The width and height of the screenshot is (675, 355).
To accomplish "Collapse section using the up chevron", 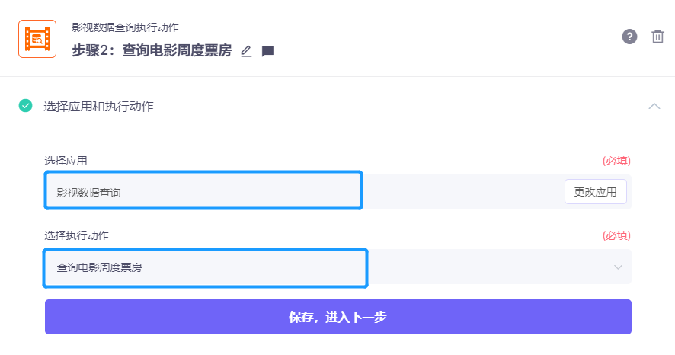I will tap(654, 106).
